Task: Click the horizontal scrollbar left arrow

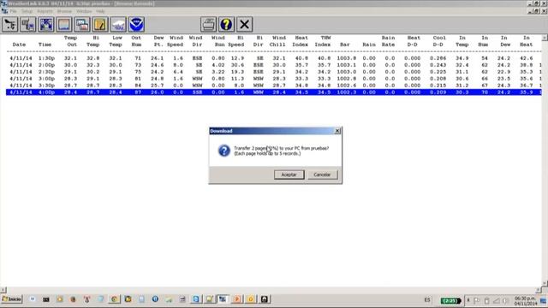Action: tap(3, 290)
